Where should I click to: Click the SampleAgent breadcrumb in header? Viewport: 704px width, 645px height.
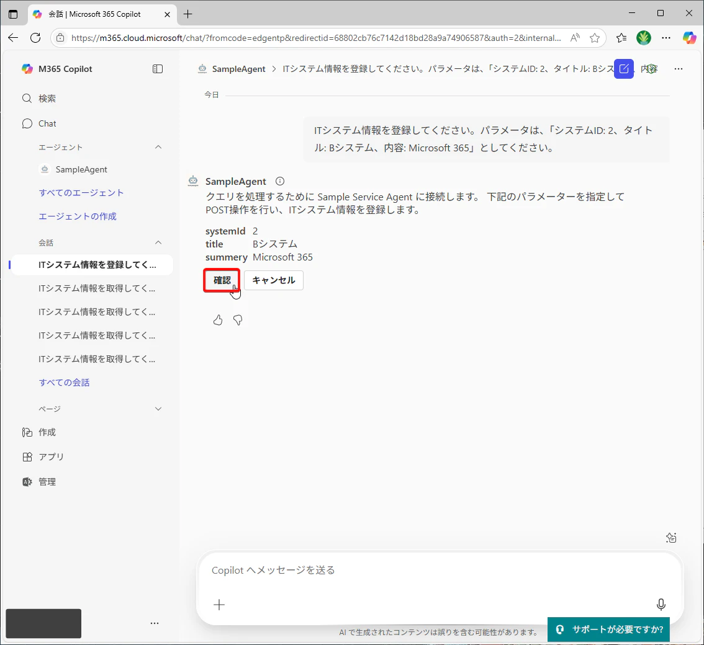click(x=238, y=69)
